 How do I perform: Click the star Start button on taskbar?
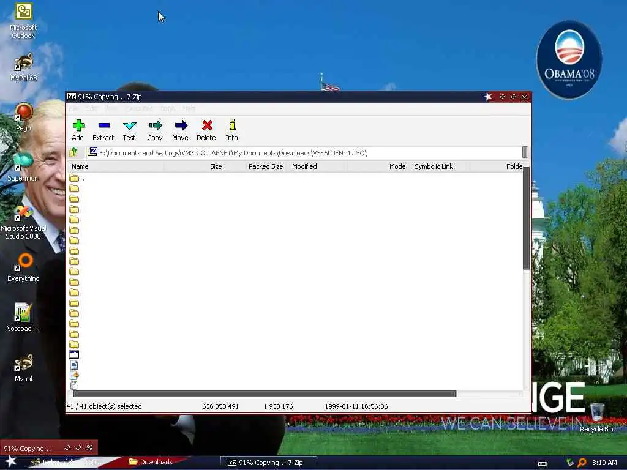click(11, 461)
